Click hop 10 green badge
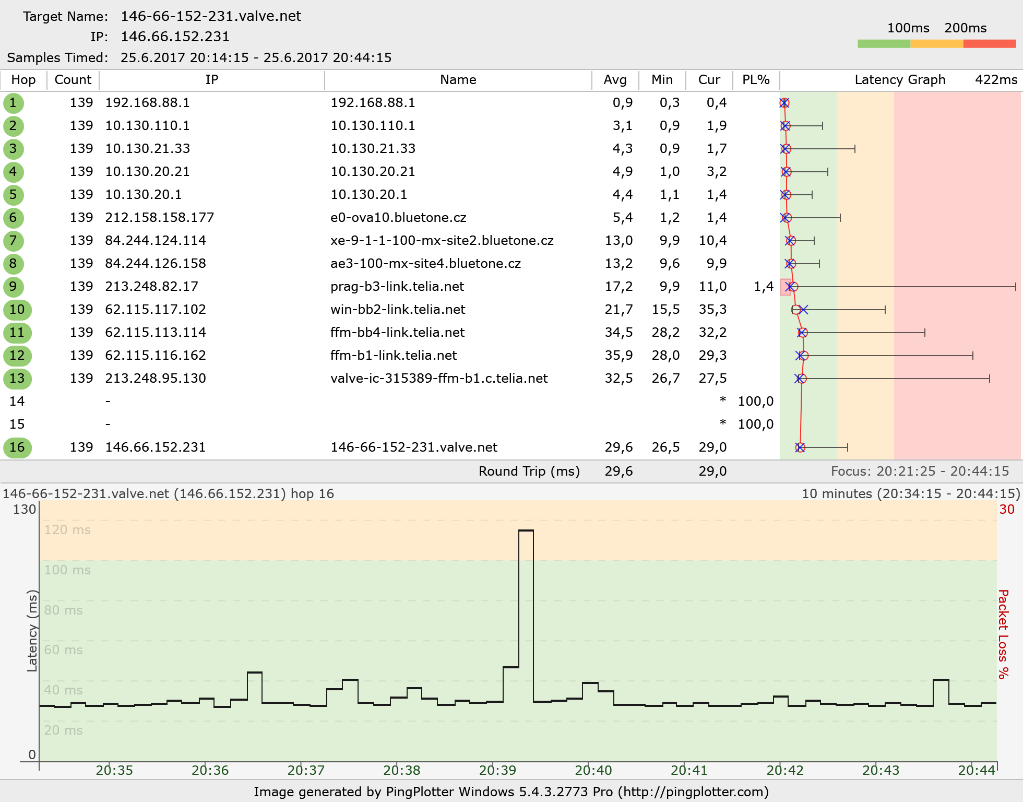Viewport: 1023px width, 802px height. (x=17, y=310)
